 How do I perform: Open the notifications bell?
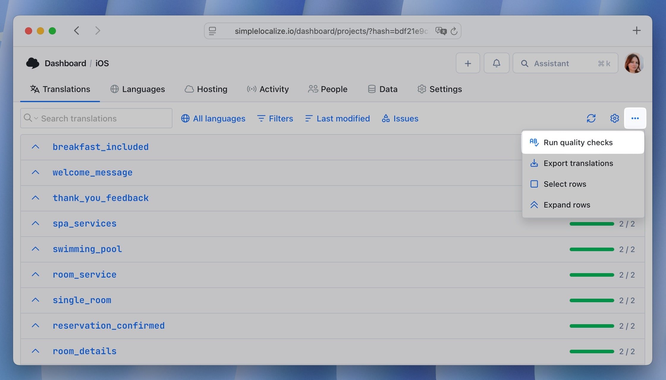(497, 63)
